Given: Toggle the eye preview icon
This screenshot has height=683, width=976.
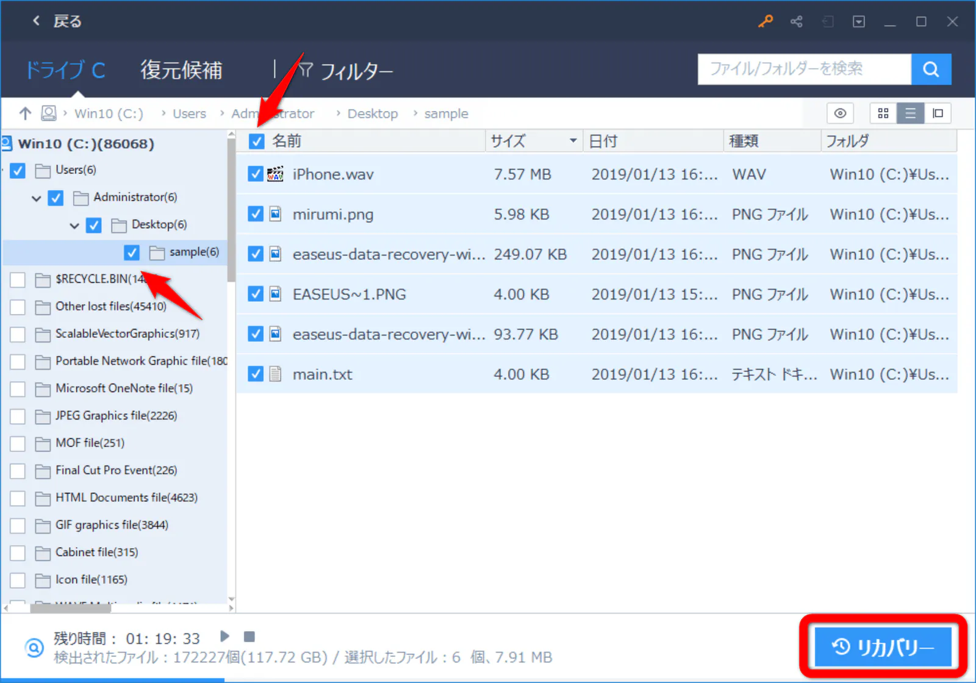Looking at the screenshot, I should pyautogui.click(x=840, y=113).
